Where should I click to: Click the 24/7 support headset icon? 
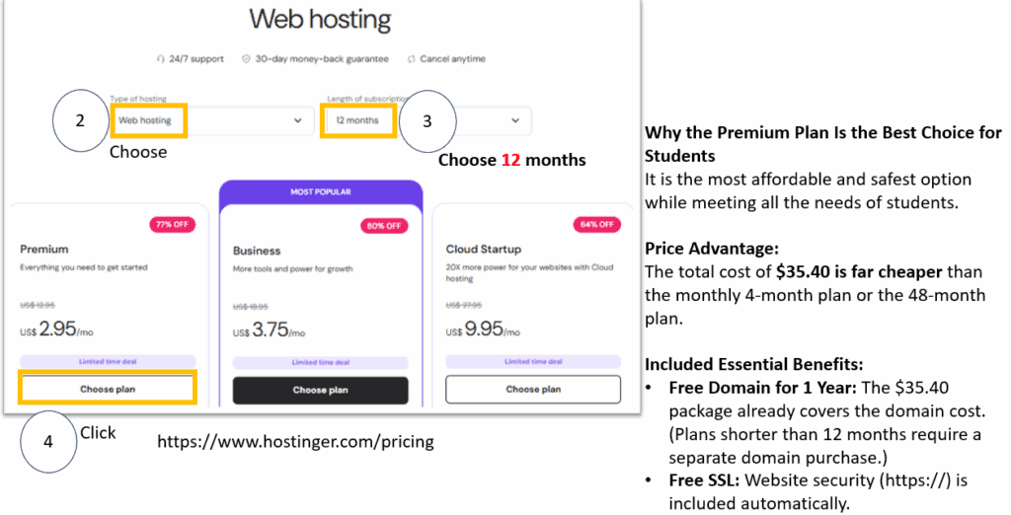tap(160, 59)
